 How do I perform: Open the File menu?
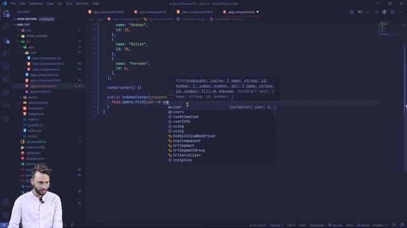pyautogui.click(x=13, y=4)
